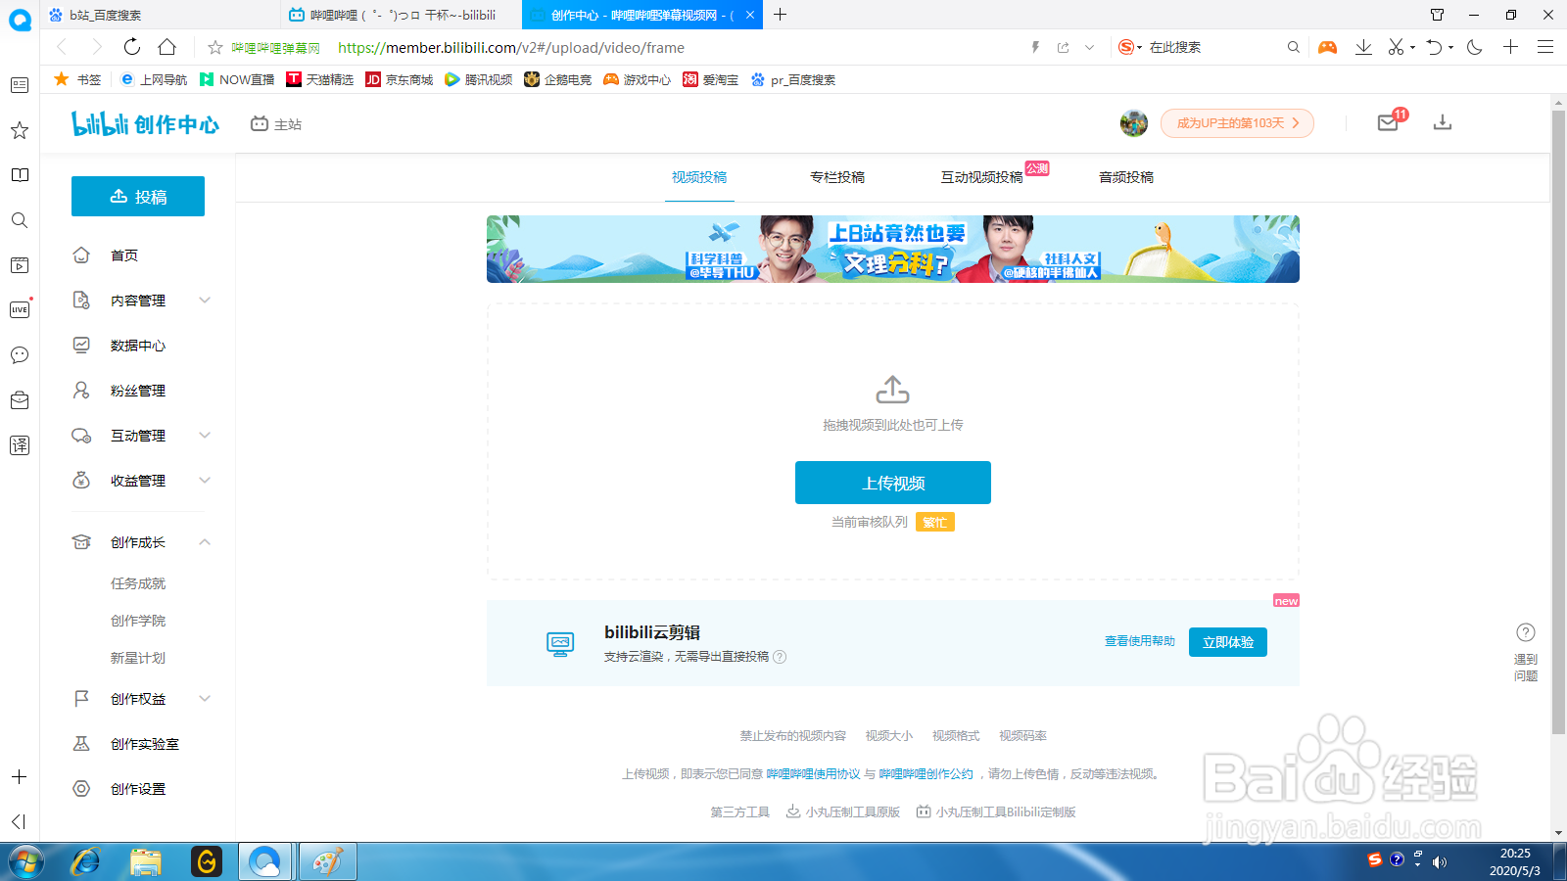
Task: Switch to the 专栏投稿 tab
Action: tap(837, 177)
